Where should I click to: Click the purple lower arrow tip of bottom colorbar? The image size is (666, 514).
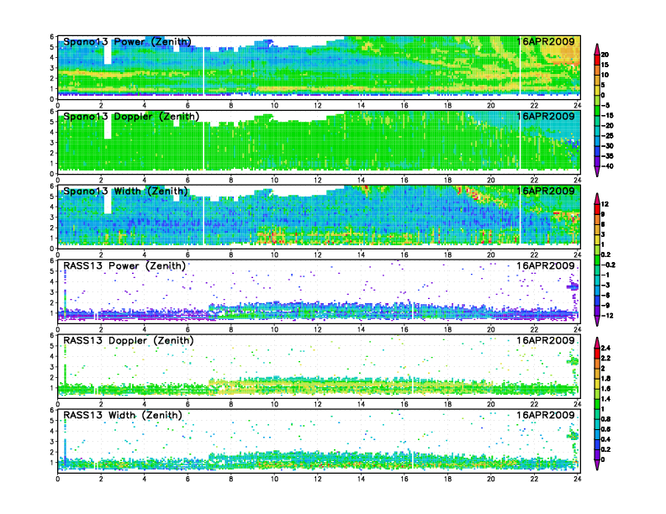[x=597, y=465]
